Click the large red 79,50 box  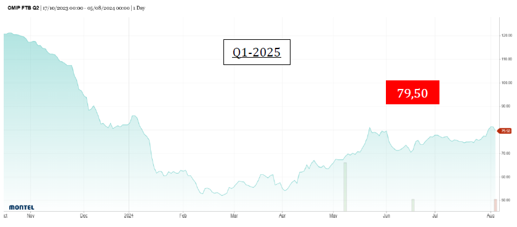[x=412, y=92]
